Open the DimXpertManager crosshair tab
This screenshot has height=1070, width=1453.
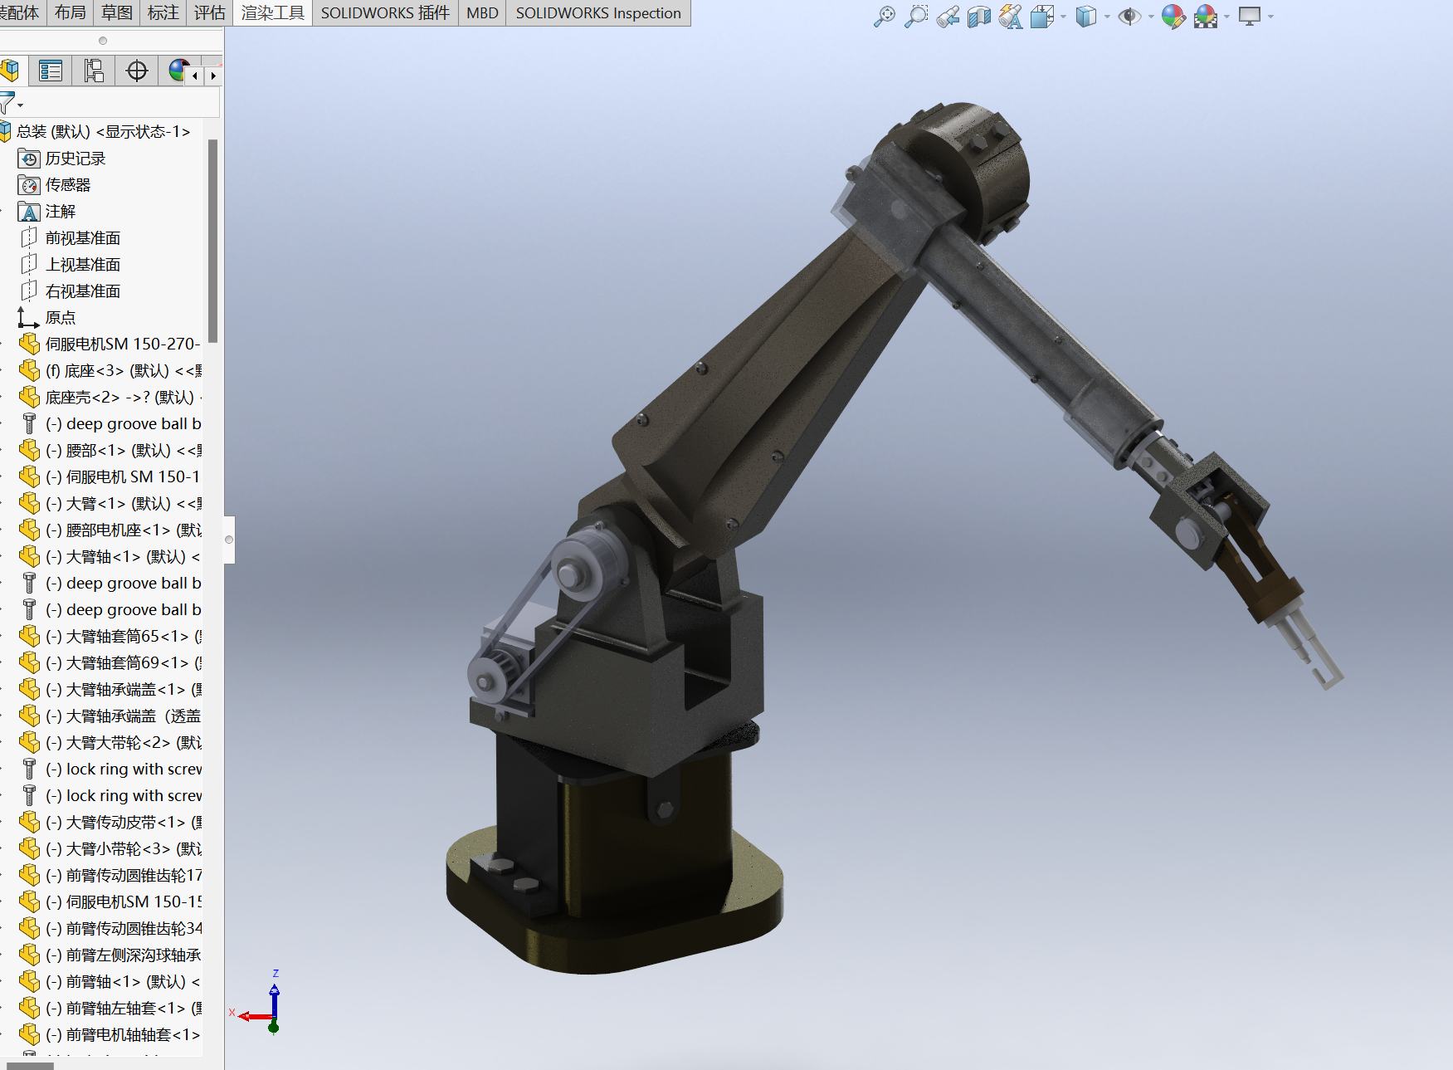(x=137, y=71)
